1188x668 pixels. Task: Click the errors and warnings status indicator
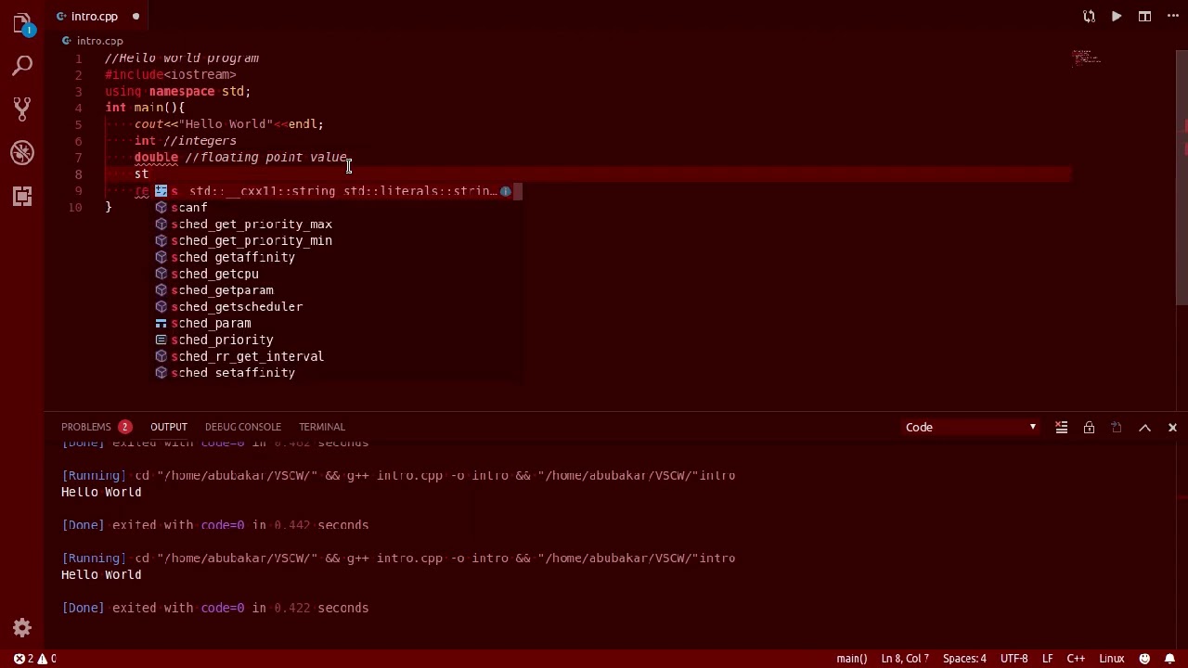point(34,659)
